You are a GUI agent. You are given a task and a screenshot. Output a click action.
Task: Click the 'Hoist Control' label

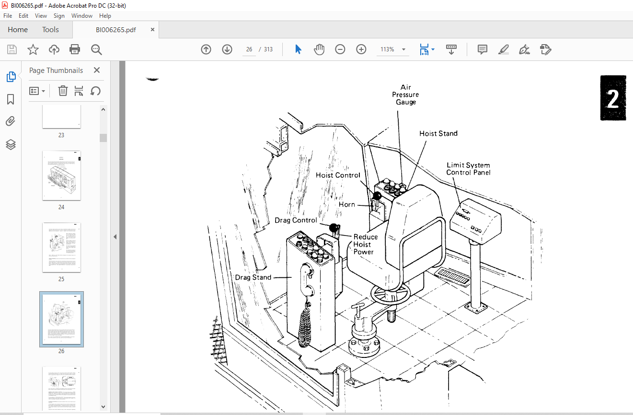[x=338, y=175]
